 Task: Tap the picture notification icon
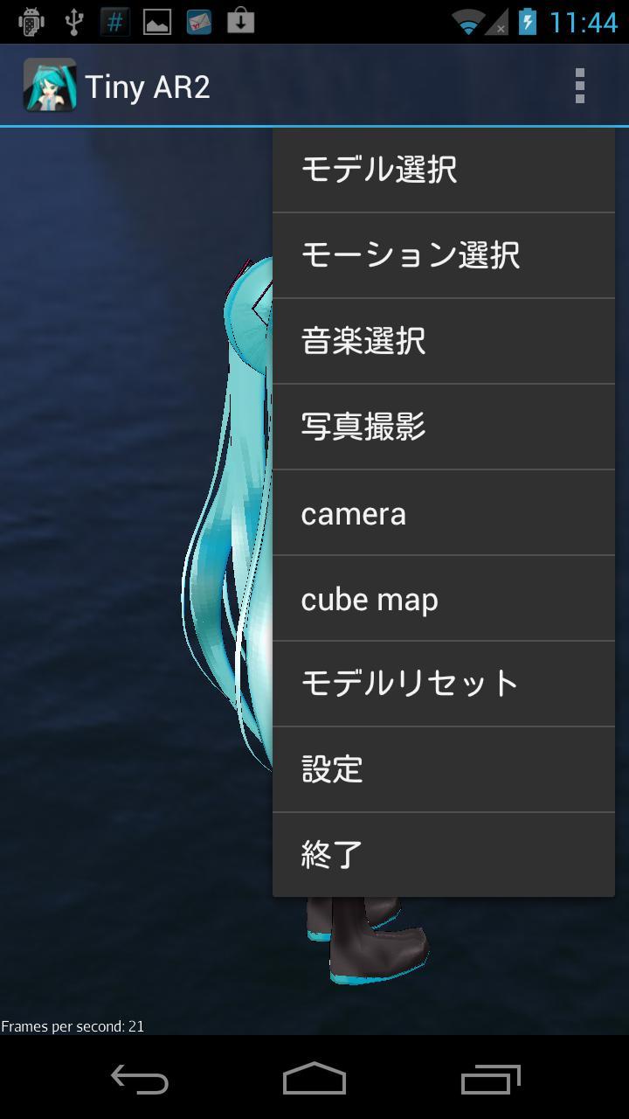(157, 22)
